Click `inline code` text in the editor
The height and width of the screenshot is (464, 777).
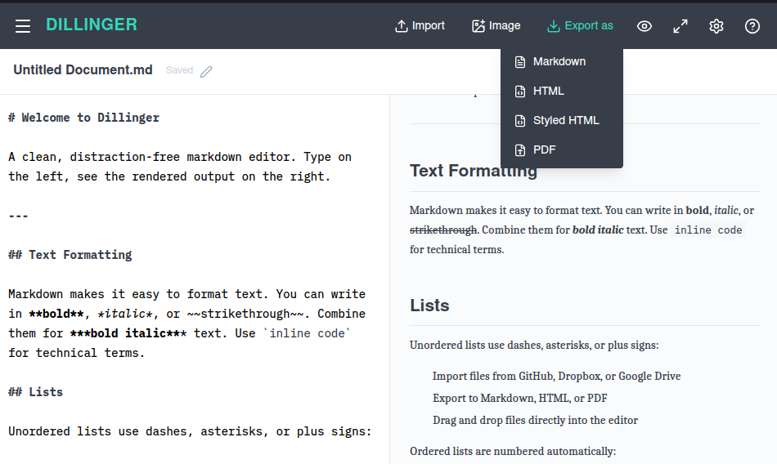coord(307,333)
